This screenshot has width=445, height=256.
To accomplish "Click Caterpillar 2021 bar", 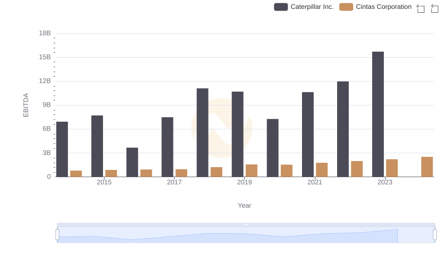I will click(x=308, y=134).
